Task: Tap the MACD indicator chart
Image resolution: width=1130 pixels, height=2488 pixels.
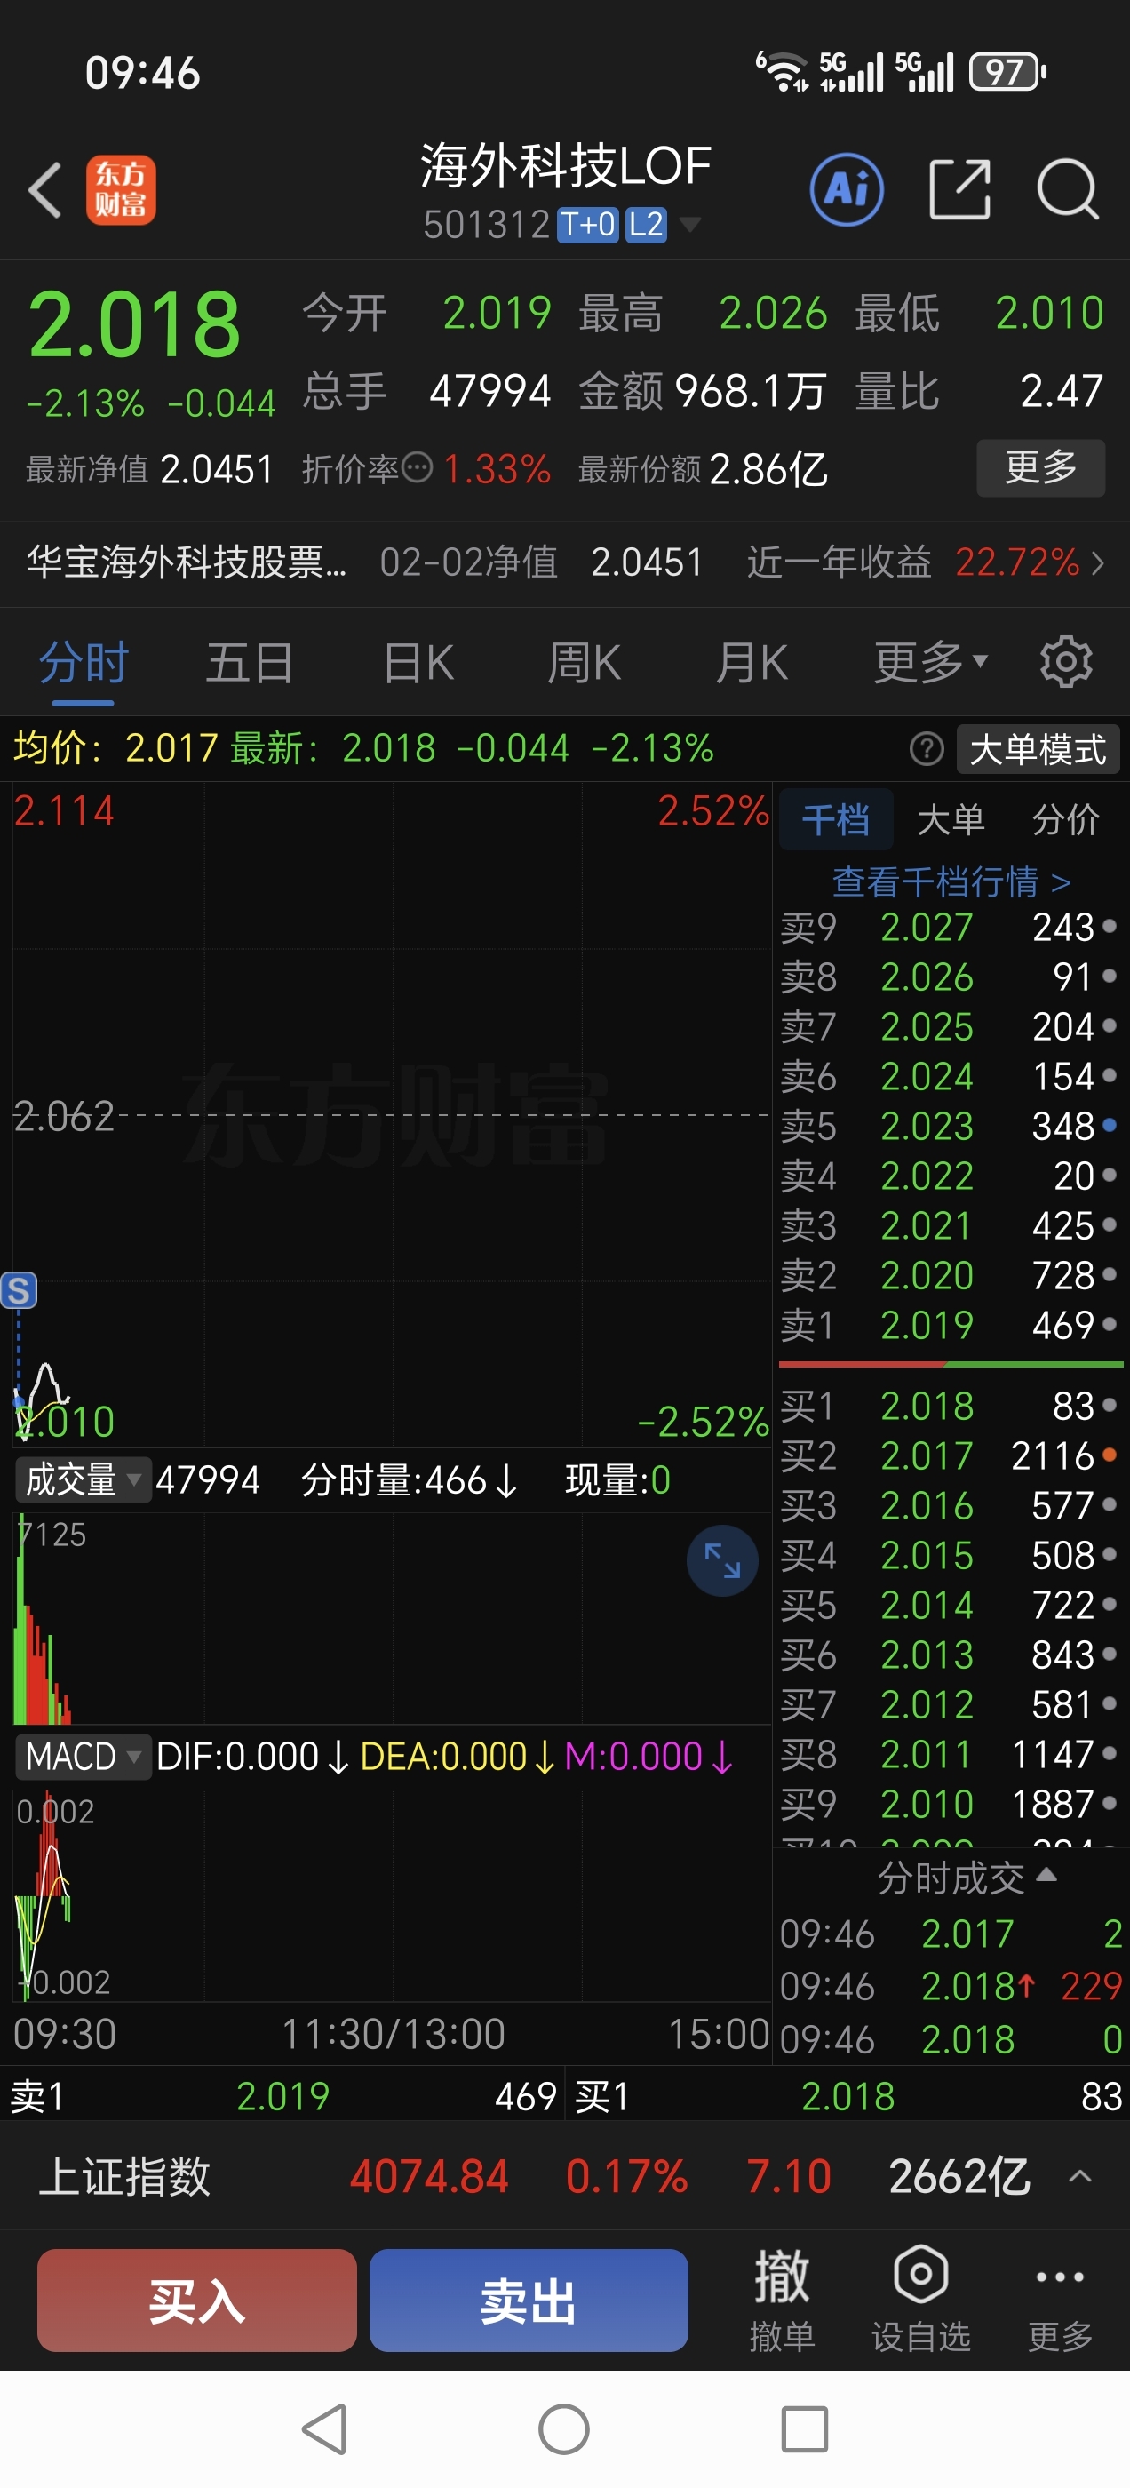Action: 391,1895
